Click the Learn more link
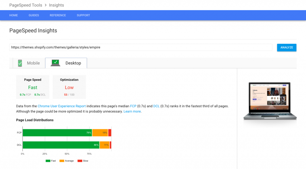The image size is (306, 169). point(132,111)
